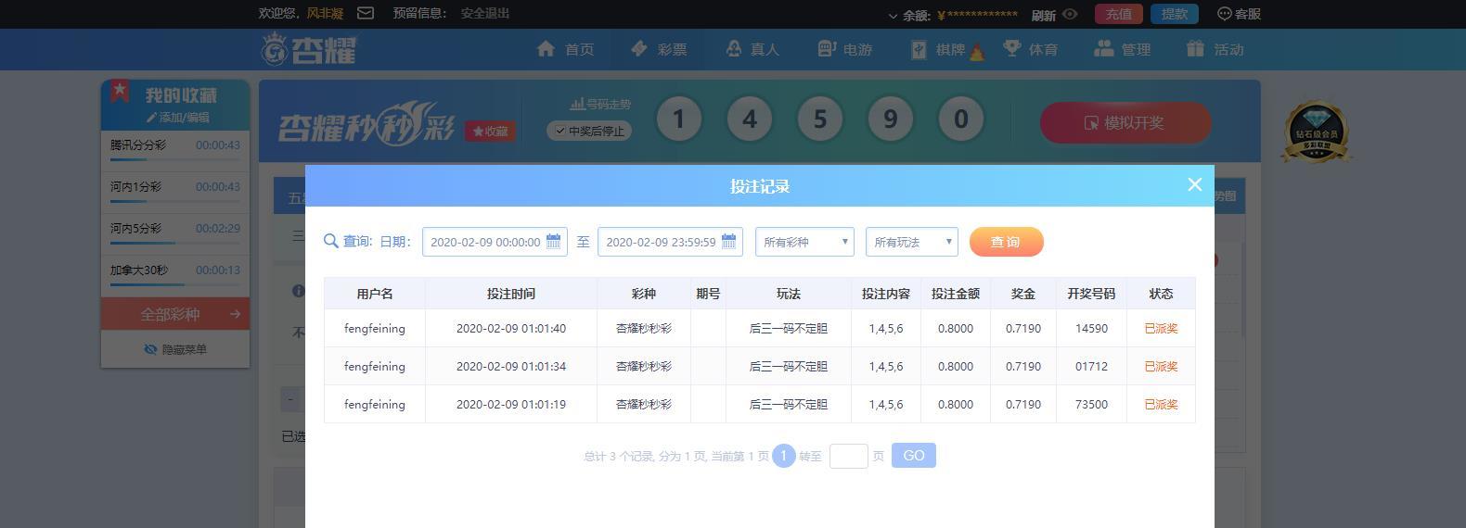Click the 提款 withdraw button
The height and width of the screenshot is (528, 1466).
pos(1175,14)
